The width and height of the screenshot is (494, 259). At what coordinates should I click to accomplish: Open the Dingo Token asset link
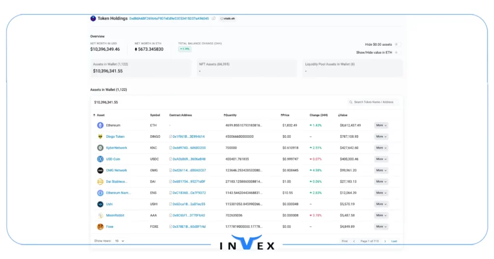pyautogui.click(x=115, y=137)
